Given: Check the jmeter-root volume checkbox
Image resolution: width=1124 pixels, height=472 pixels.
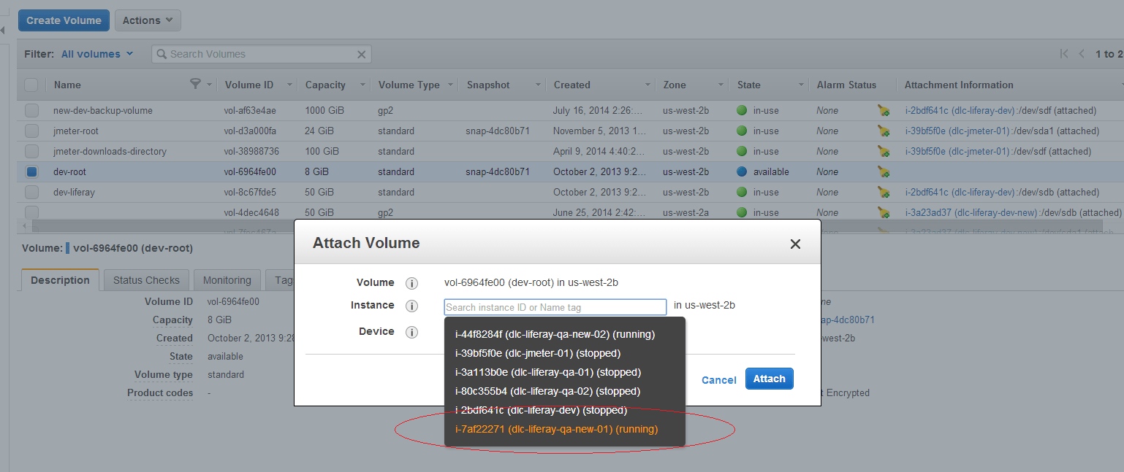Looking at the screenshot, I should click(x=31, y=131).
